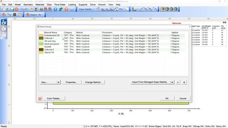Click the green running man Solve icon
Image resolution: width=228 pixels, height=128 pixels.
[x=61, y=9]
